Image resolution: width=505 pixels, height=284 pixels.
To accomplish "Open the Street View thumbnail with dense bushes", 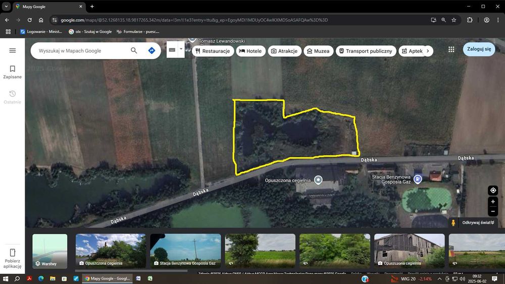I will coord(335,251).
